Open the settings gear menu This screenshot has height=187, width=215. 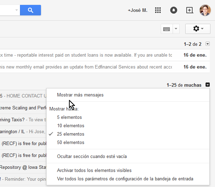tap(198, 29)
